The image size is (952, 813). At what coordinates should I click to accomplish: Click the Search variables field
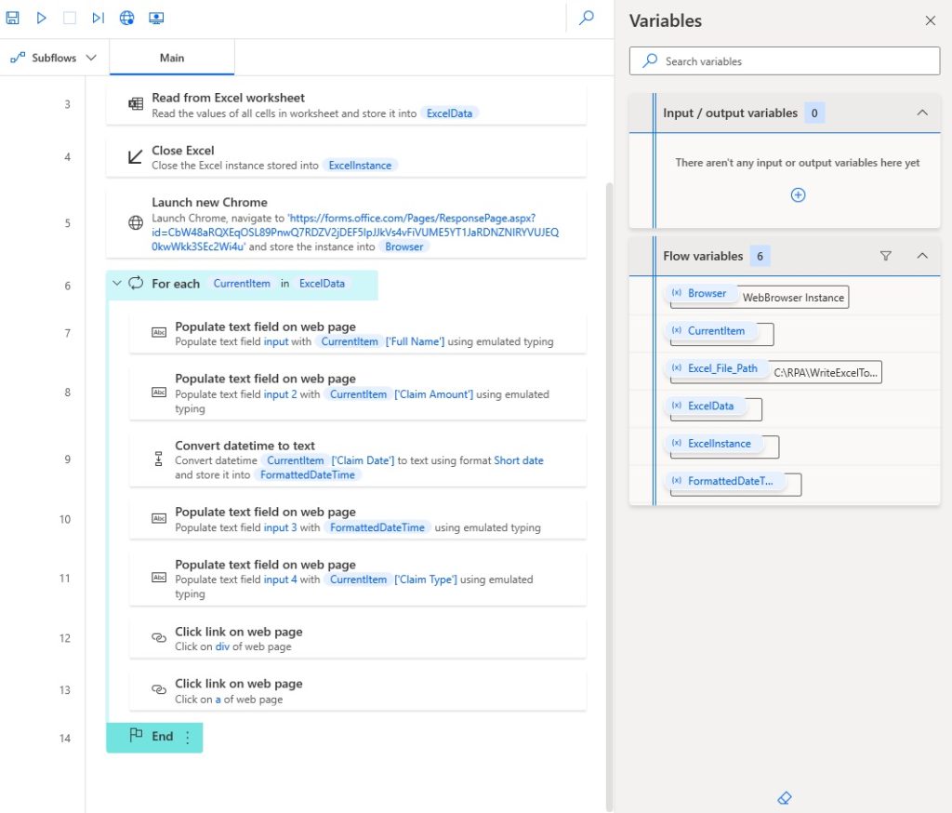point(784,60)
